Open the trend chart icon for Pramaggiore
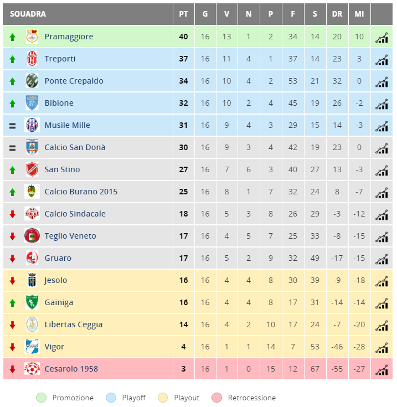 (x=381, y=38)
